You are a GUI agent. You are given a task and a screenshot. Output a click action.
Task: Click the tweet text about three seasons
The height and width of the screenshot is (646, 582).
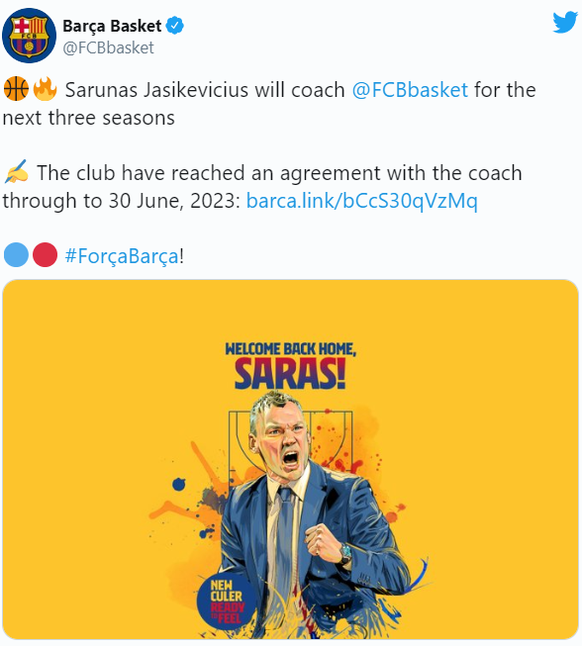point(269,104)
